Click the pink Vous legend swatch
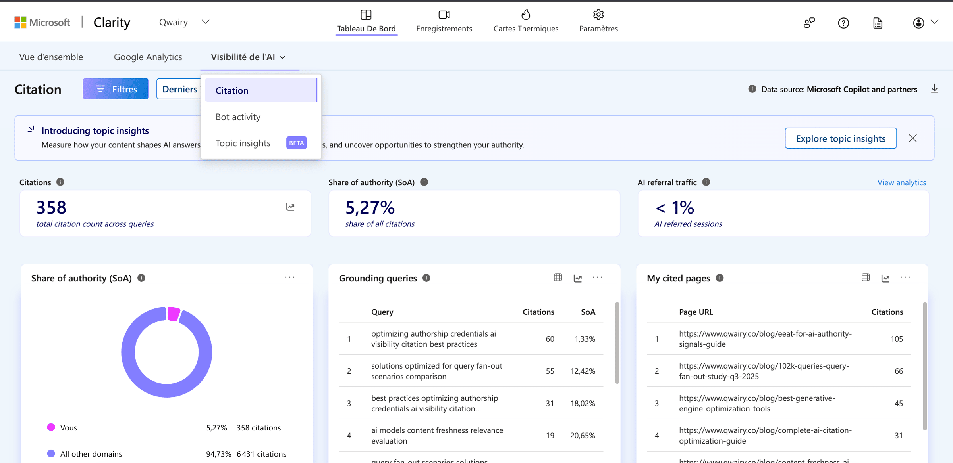Image resolution: width=953 pixels, height=463 pixels. (x=51, y=427)
